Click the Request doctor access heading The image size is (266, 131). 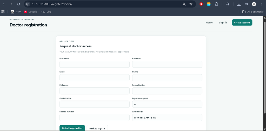[x=76, y=46]
